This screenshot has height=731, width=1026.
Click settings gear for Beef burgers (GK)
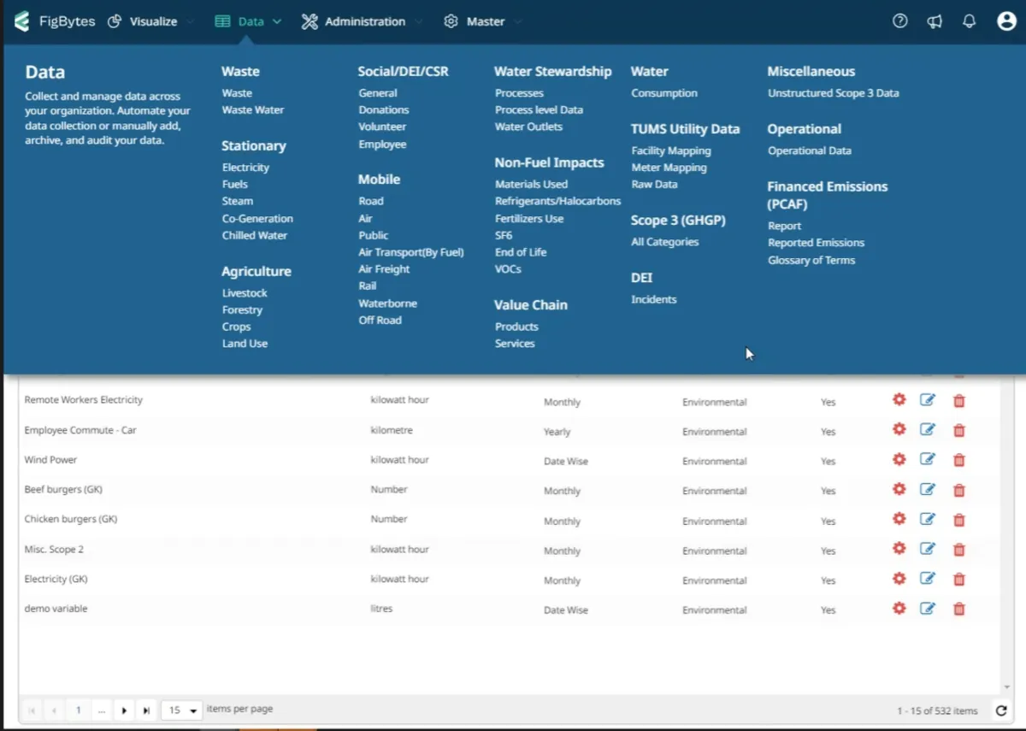(899, 489)
